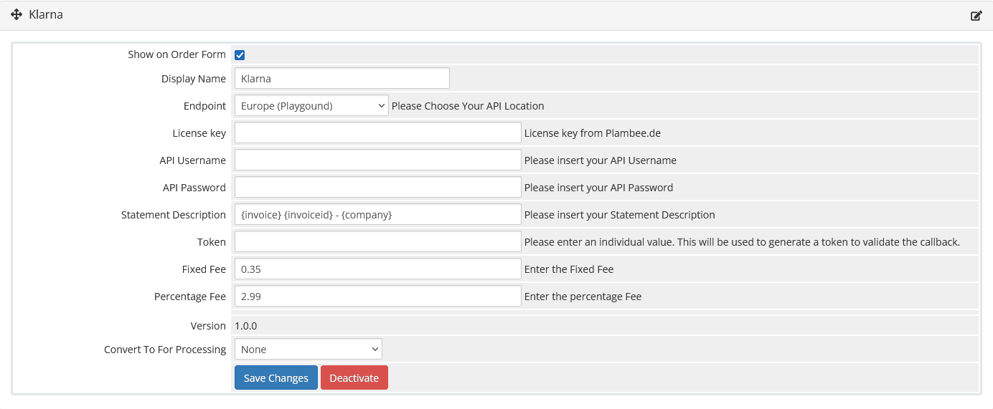The height and width of the screenshot is (409, 993).
Task: Click into the License key input
Action: [x=377, y=133]
